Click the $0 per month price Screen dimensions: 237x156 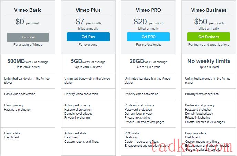coord(28,22)
